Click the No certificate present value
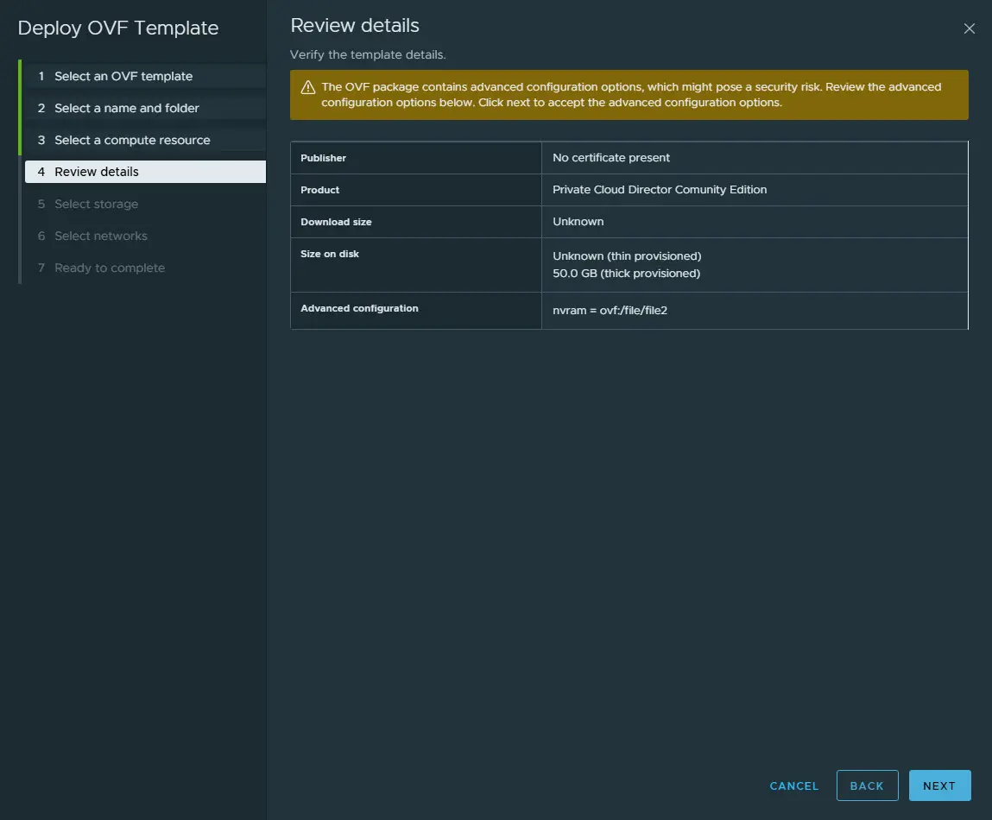Image resolution: width=992 pixels, height=820 pixels. point(611,158)
